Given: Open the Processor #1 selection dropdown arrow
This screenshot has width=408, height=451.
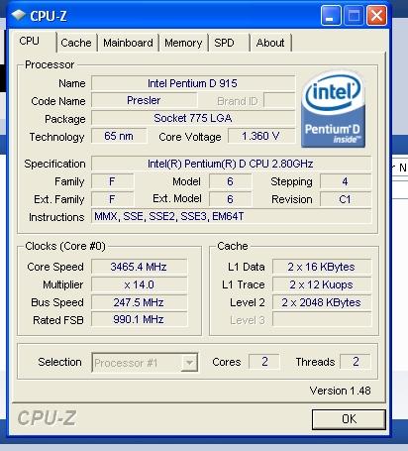Looking at the screenshot, I should [189, 363].
